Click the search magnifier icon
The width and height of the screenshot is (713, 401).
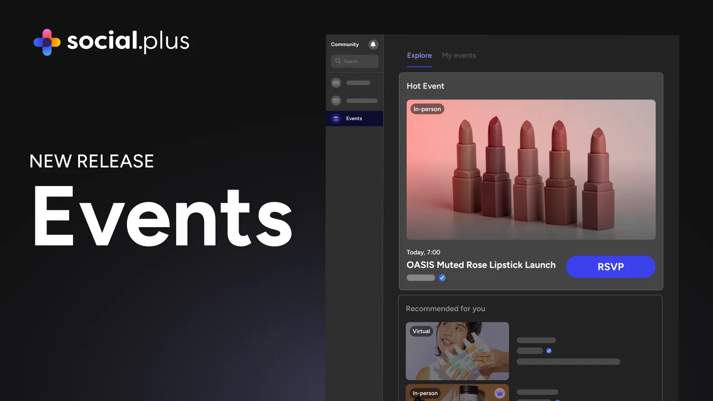coord(338,61)
